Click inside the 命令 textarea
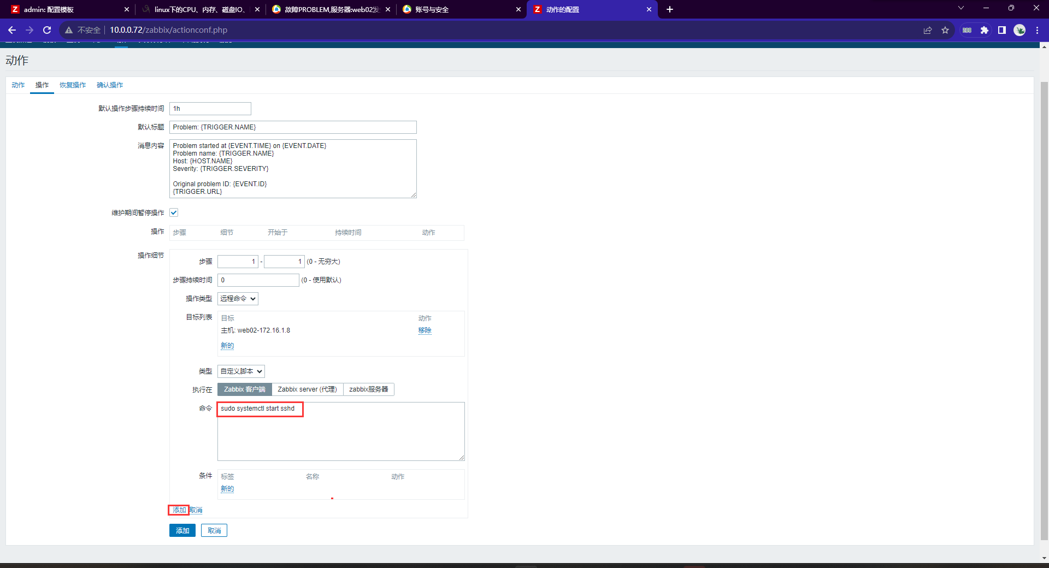This screenshot has width=1049, height=568. [x=341, y=431]
